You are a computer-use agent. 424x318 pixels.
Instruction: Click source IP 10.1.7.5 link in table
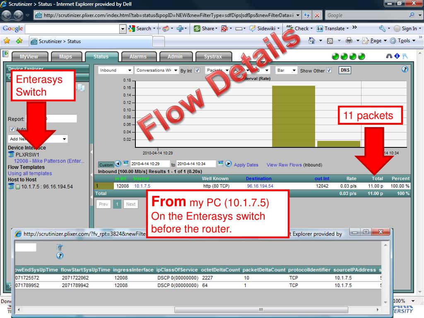tap(142, 186)
